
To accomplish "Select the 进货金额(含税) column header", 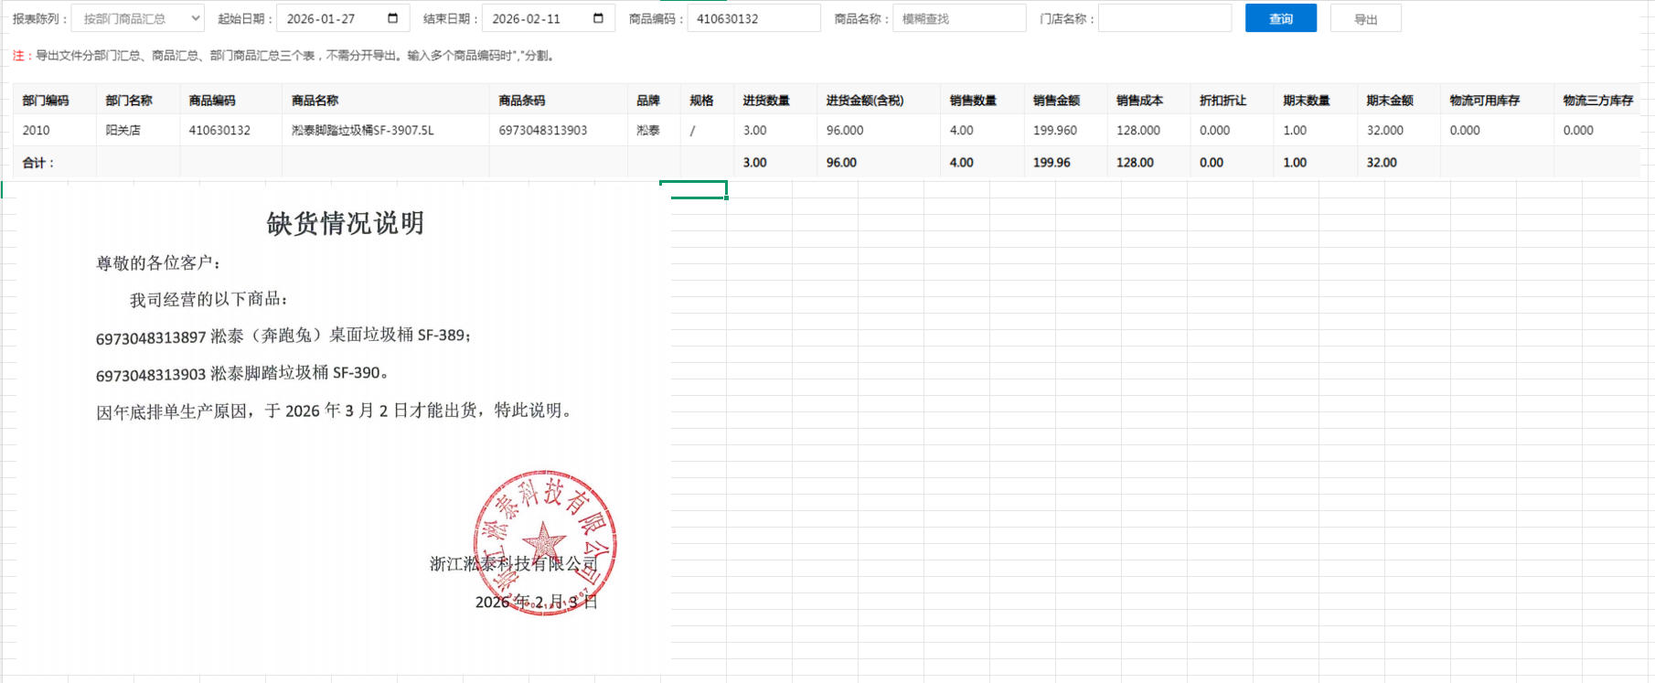I will (x=864, y=101).
